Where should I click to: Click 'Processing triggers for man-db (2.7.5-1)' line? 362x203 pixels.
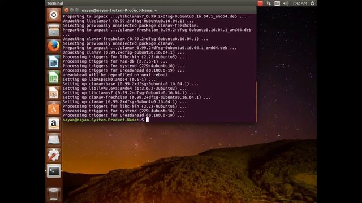tap(115, 61)
